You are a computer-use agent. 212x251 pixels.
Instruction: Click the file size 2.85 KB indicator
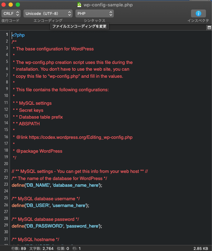201,249
